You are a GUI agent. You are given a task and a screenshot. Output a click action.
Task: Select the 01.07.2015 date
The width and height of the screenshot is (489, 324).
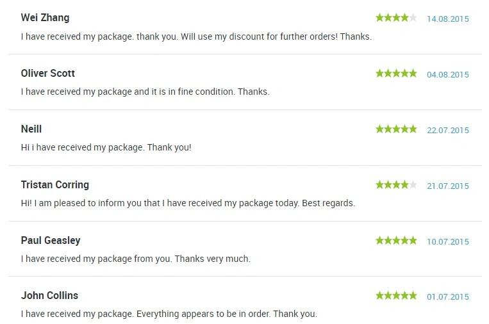448,297
